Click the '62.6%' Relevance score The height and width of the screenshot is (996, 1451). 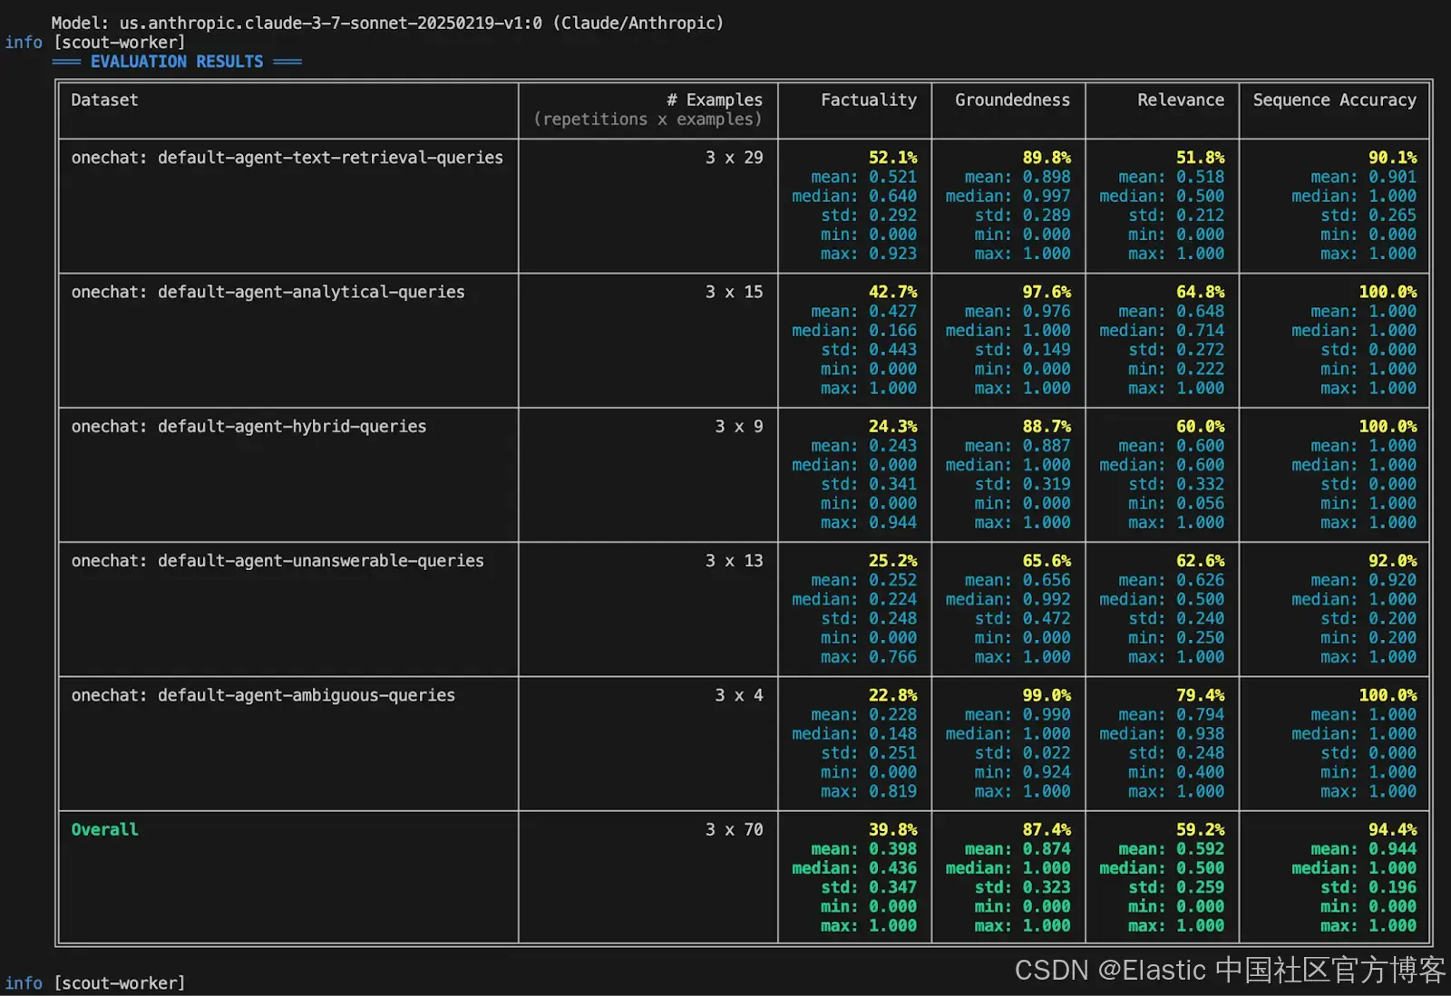1200,561
